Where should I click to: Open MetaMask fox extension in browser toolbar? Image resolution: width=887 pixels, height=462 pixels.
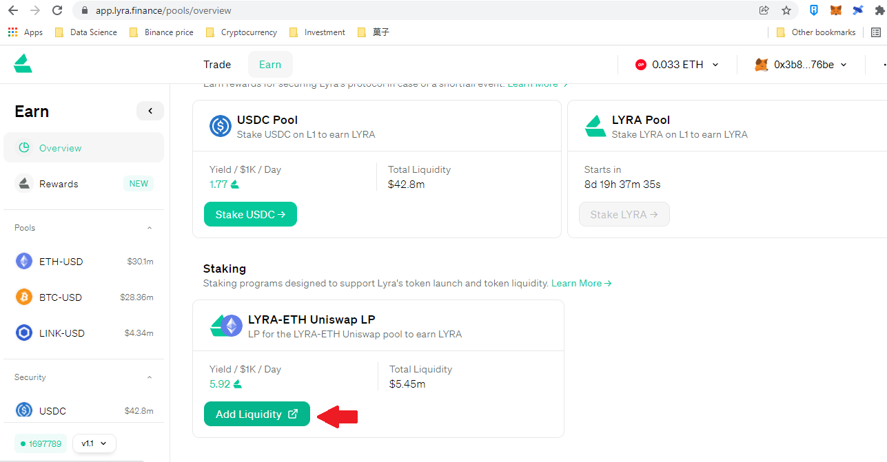pos(835,10)
